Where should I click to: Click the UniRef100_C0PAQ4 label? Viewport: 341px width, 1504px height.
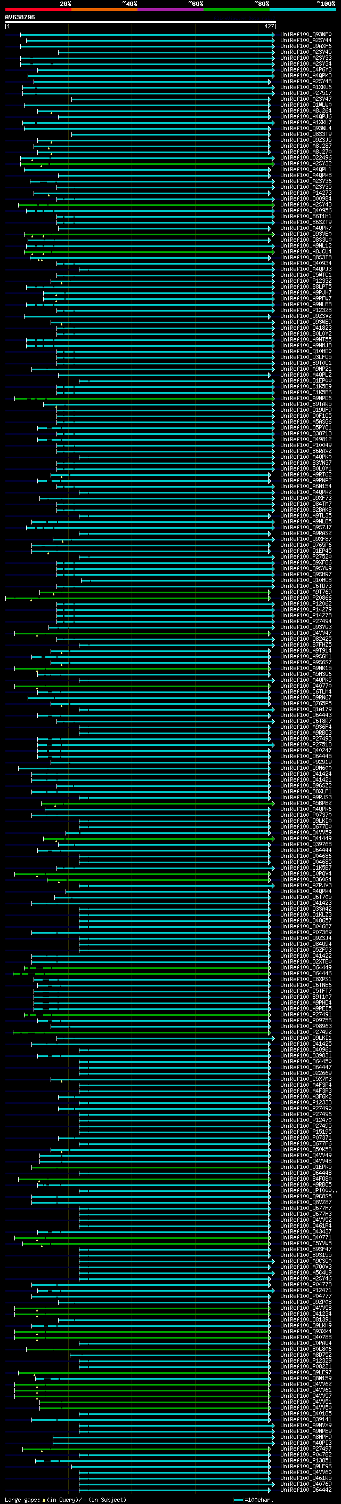point(306,1343)
